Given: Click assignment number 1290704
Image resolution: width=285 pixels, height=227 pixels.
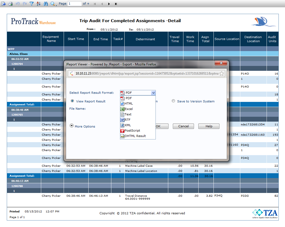Looking at the screenshot, I should point(17,64).
